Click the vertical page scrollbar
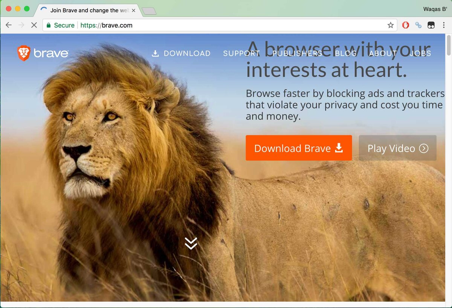452x308 pixels. point(449,168)
